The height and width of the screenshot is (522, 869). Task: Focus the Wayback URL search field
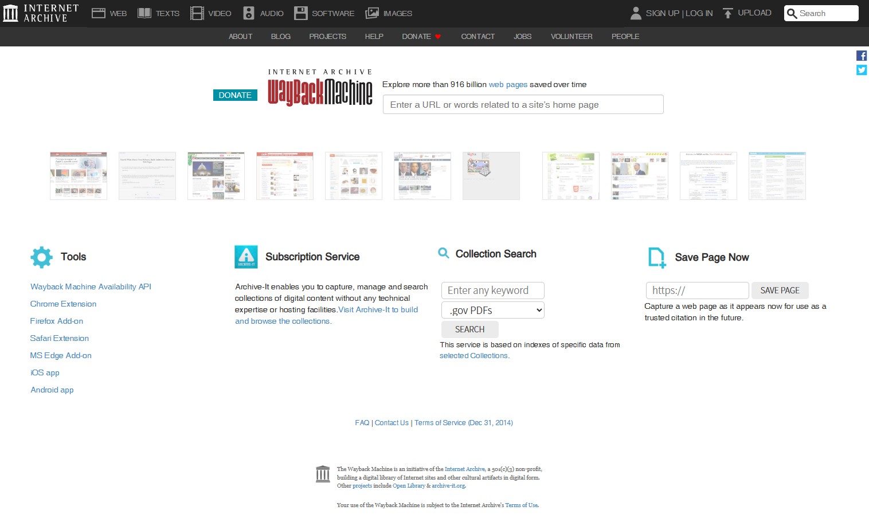[523, 105]
